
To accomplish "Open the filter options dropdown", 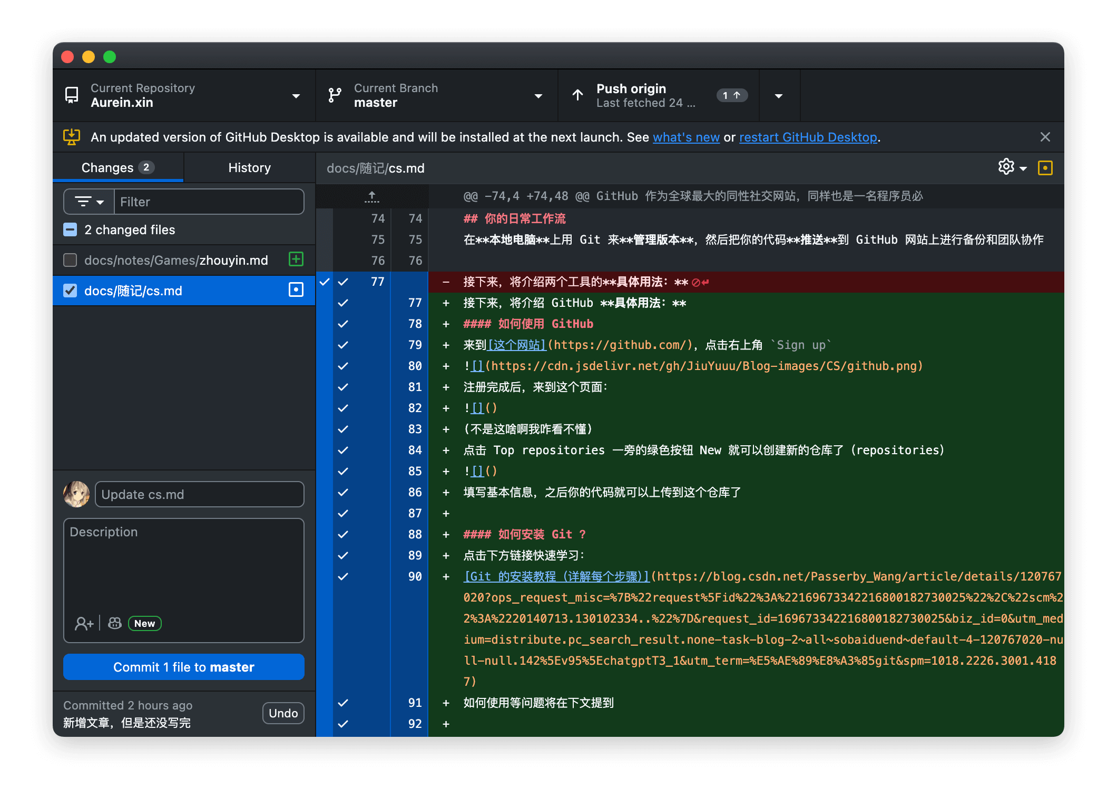I will pyautogui.click(x=89, y=202).
